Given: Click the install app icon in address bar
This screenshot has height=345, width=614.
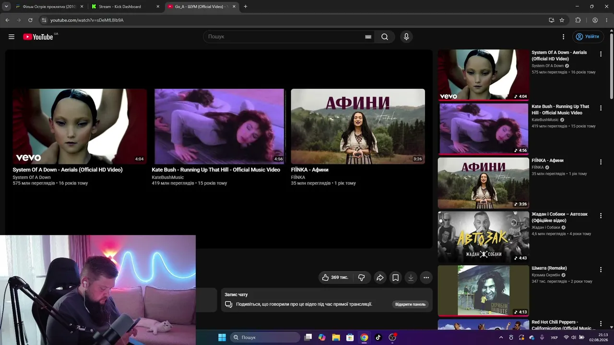Looking at the screenshot, I should (x=551, y=20).
